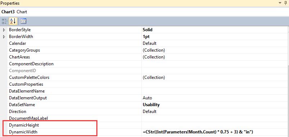The height and width of the screenshot is (137, 289).
Task: Expand the BorderWidth property
Action: pyautogui.click(x=4, y=37)
